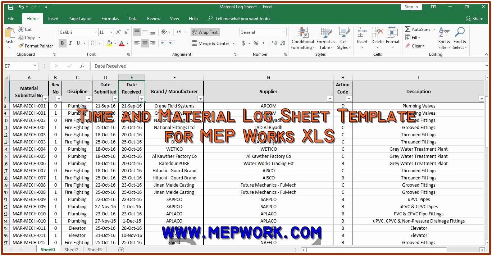Click Increase Indent icon
Image resolution: width=492 pixels, height=256 pixels.
pyautogui.click(x=172, y=43)
